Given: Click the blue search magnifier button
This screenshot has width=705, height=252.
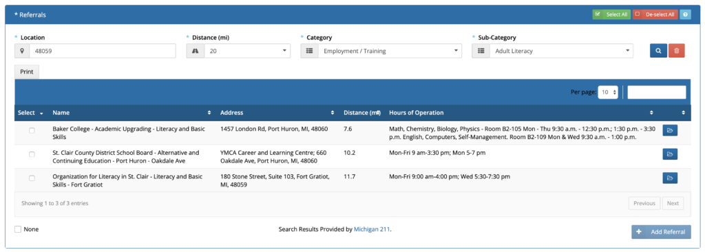Looking at the screenshot, I should pos(658,51).
